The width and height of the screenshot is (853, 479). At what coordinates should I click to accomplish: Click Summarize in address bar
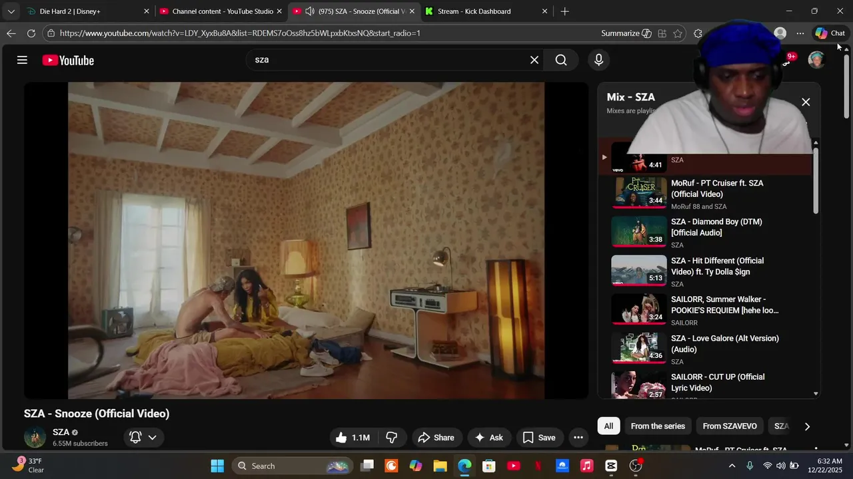coord(626,33)
